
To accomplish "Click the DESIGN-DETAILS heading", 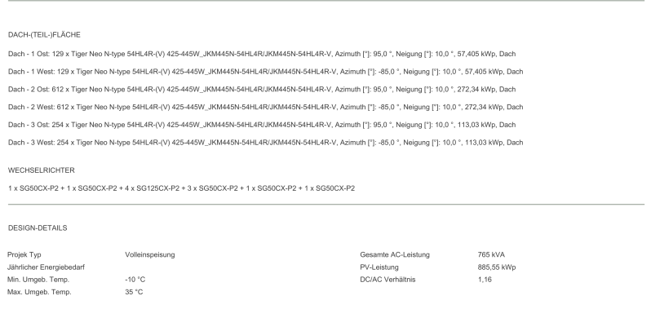I will tap(38, 228).
